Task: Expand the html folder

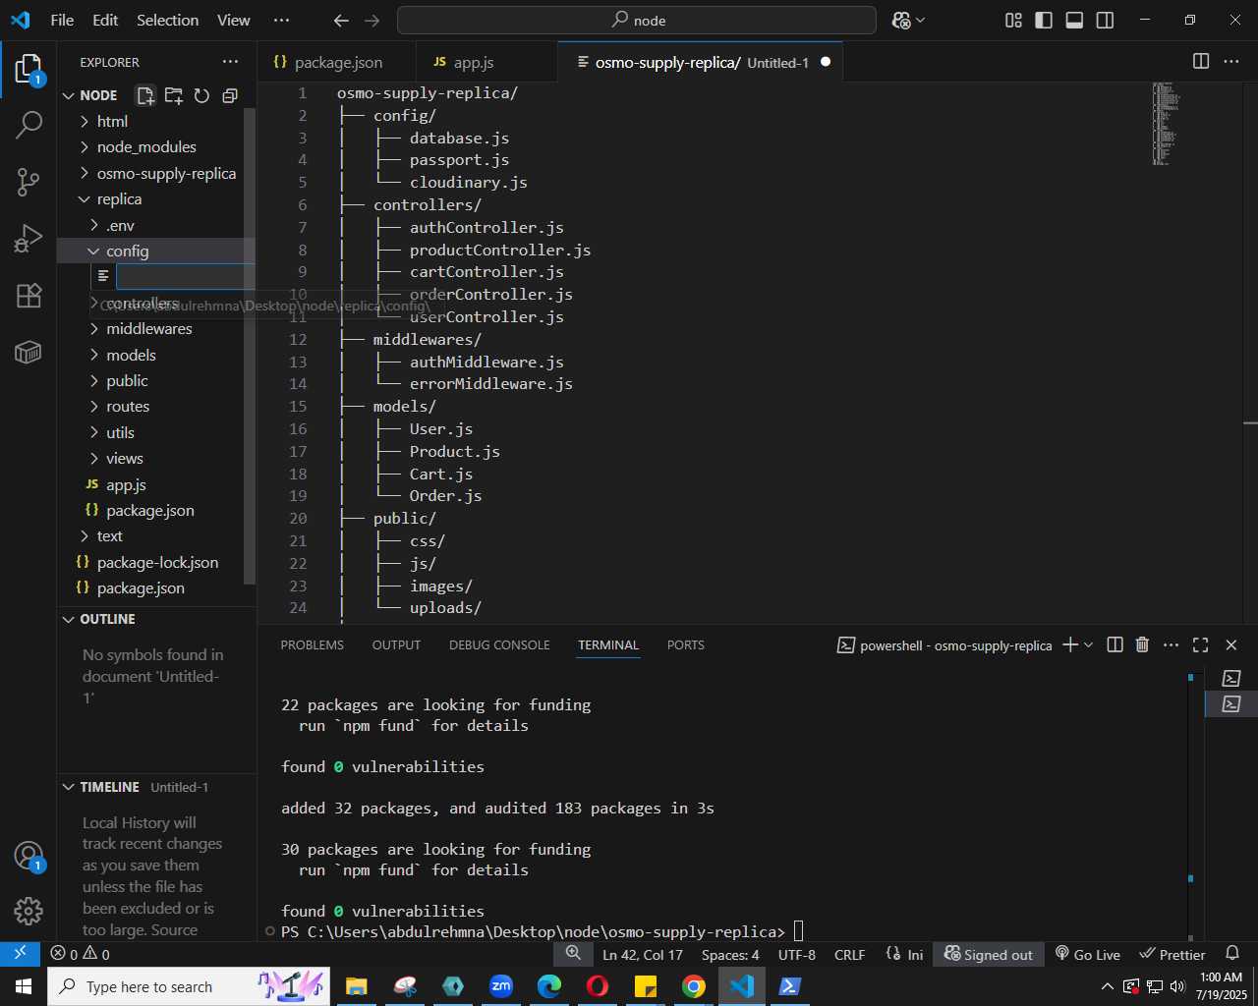Action: (112, 122)
